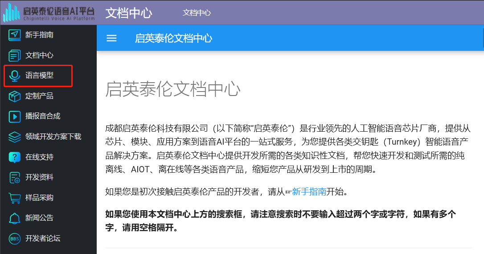Click the paragraph starting 成都启英泰伦科技有限公司

288,149
